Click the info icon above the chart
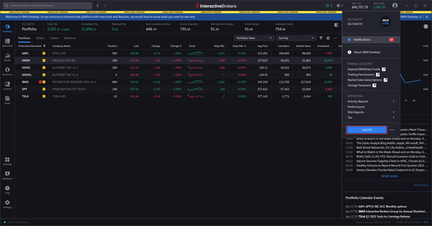Viewport: 432px width, 226px height. click(x=426, y=27)
